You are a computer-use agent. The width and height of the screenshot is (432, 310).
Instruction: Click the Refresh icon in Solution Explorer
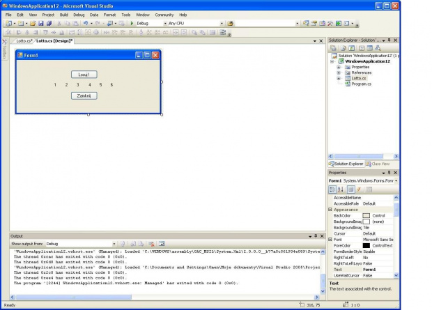352,48
